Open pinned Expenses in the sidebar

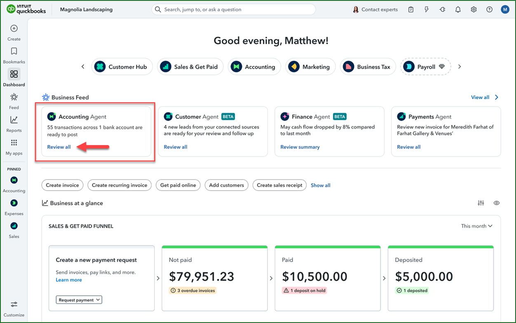click(x=14, y=207)
